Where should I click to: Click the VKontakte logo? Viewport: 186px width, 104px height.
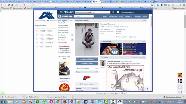tap(65, 16)
